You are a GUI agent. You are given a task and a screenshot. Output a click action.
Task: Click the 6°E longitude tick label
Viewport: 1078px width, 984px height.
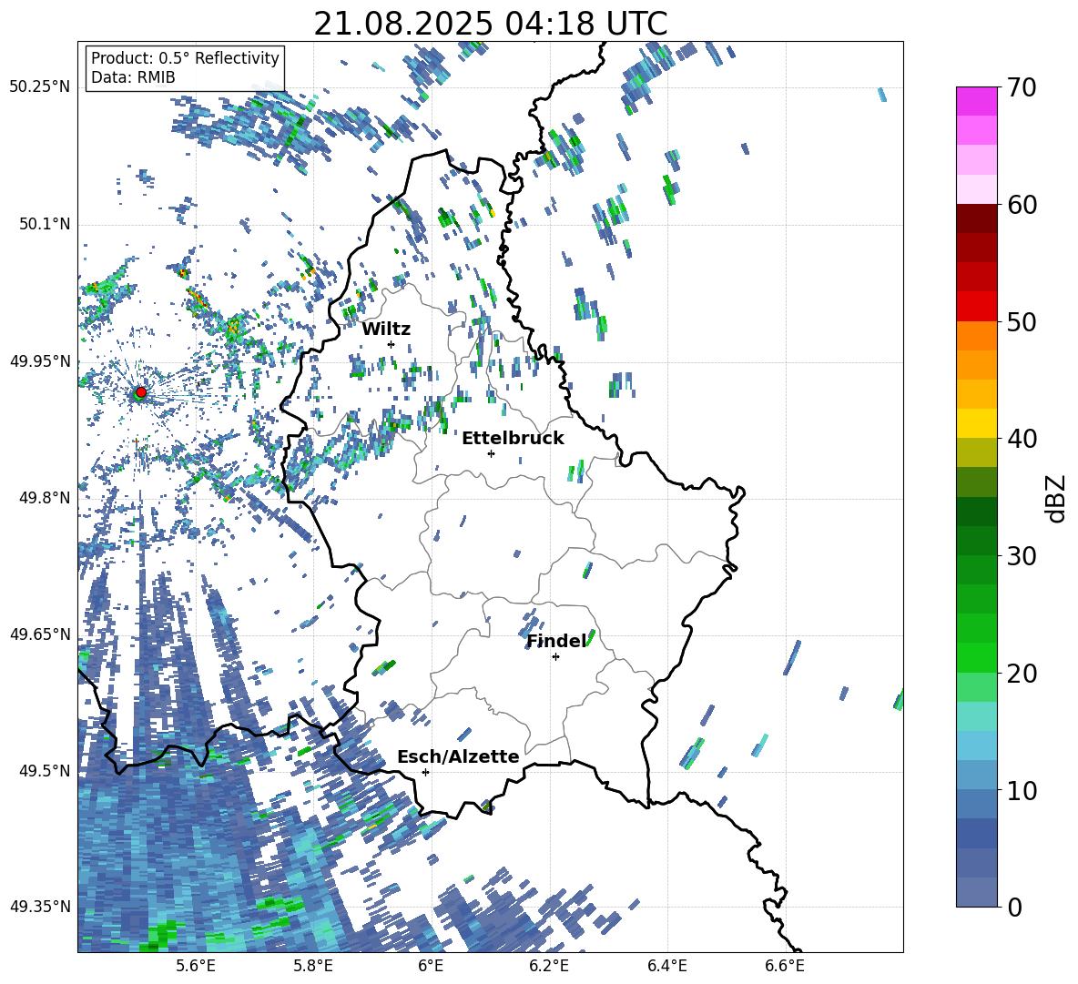tap(431, 967)
